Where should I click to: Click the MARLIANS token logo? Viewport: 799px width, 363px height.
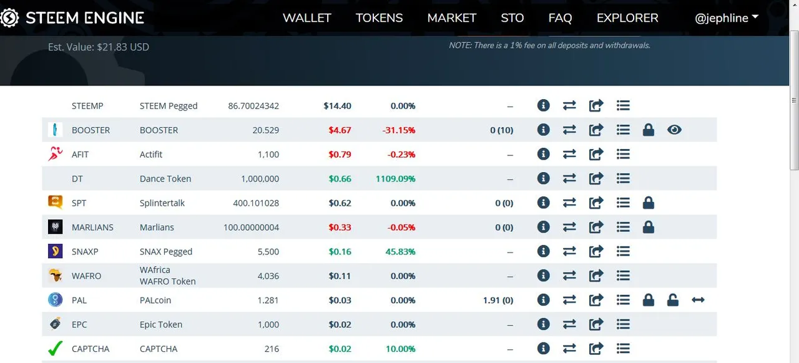pyautogui.click(x=55, y=227)
